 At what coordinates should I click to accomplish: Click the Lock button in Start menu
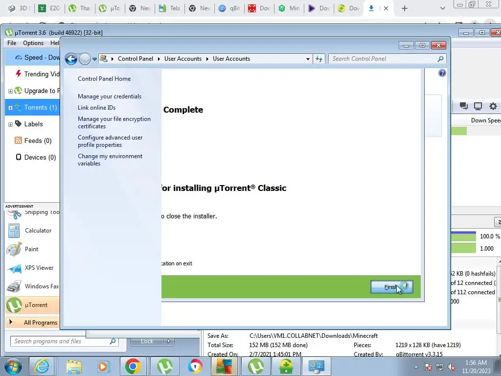click(x=147, y=341)
